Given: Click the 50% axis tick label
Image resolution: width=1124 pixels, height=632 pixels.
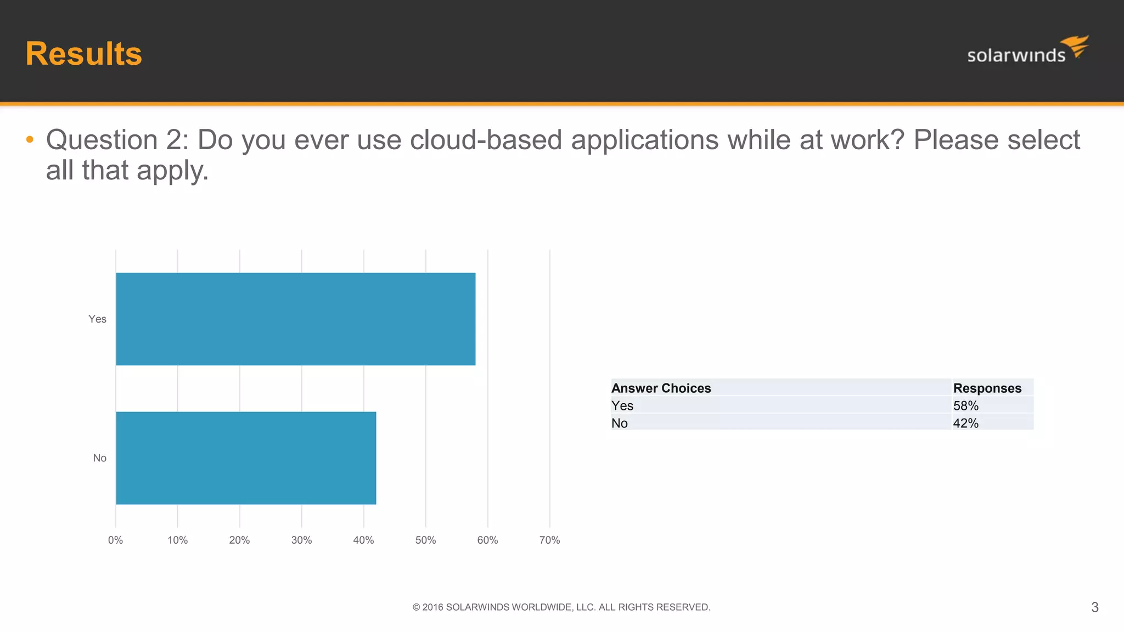Looking at the screenshot, I should pyautogui.click(x=425, y=540).
